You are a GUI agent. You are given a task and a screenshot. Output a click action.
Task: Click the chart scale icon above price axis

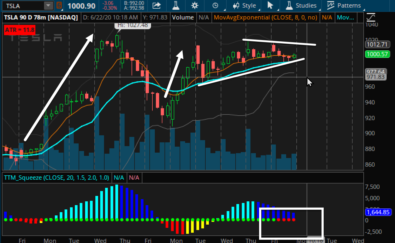coord(371,17)
